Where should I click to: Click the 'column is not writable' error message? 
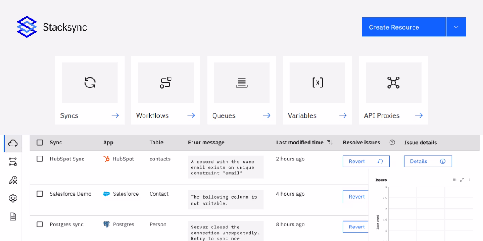(x=226, y=200)
